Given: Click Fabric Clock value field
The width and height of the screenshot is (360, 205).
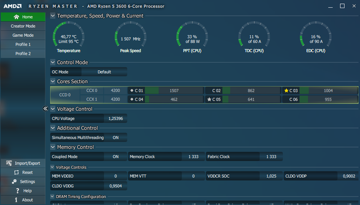Looking at the screenshot, I should [271, 157].
